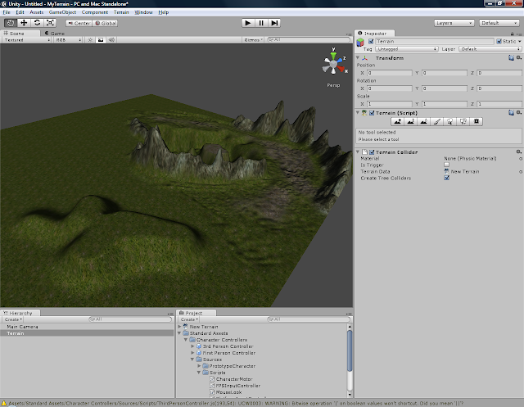The image size is (524, 407).
Task: Collapse the Terrain Collider component
Action: click(358, 151)
